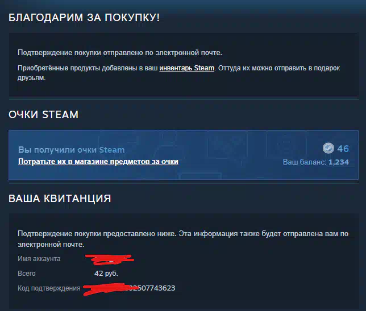Screen dimensions: 366x311
Task: Click the red scribble covering the confirmation code
Action: (109, 289)
